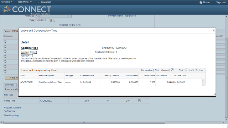Select the Non Exempt Comp Plan cell

point(50,82)
